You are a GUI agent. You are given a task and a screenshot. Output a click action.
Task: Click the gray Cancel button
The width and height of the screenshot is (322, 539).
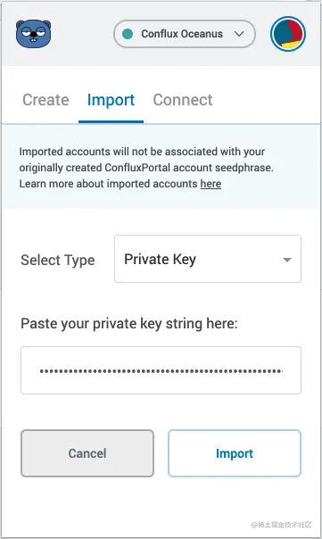87,453
